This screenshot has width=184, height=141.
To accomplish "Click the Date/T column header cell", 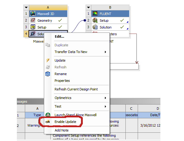I will click(149, 115).
